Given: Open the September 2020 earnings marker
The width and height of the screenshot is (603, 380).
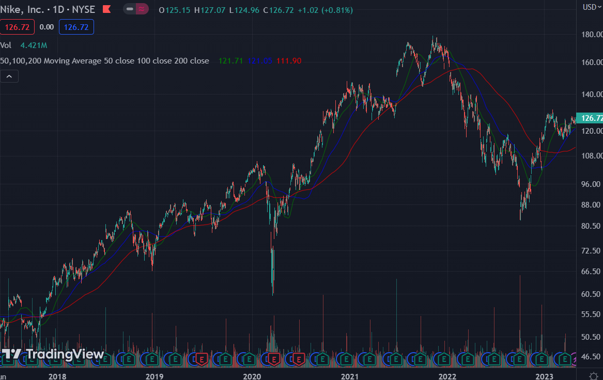Looking at the screenshot, I should pos(322,360).
